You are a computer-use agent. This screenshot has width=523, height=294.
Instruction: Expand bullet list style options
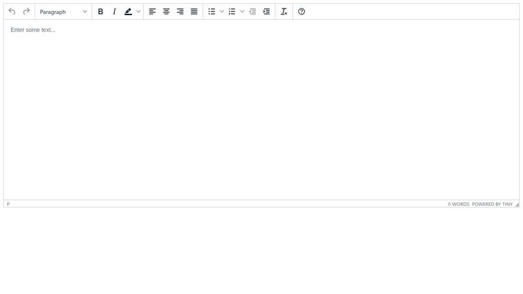click(x=222, y=12)
